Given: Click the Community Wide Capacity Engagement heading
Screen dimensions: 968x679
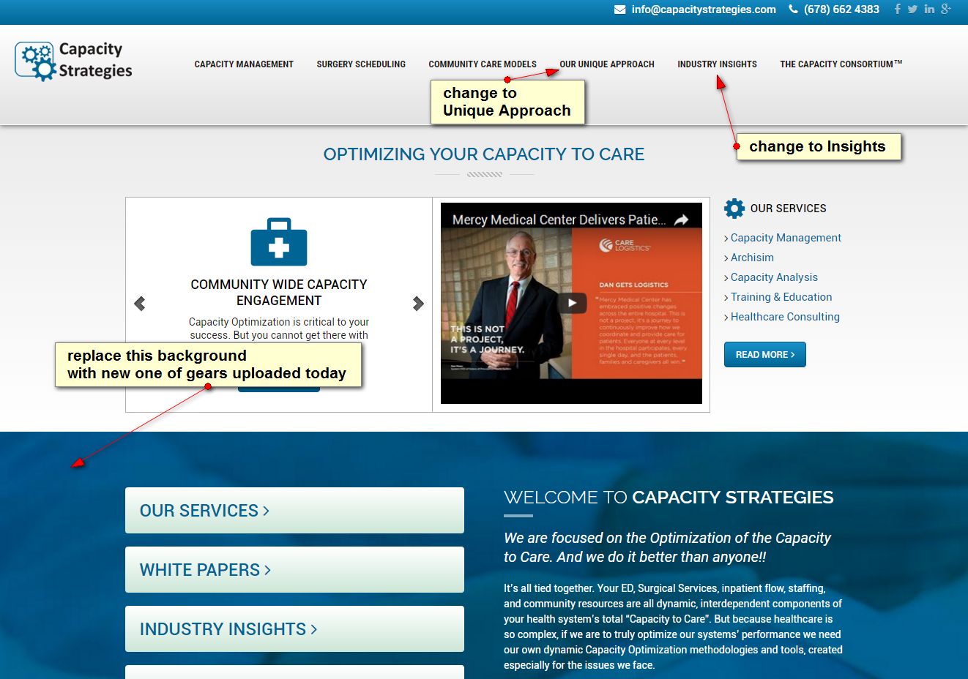Looking at the screenshot, I should pos(279,293).
